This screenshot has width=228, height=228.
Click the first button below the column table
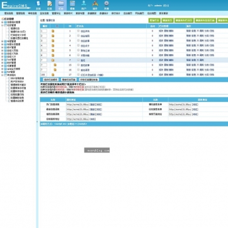[50, 80]
